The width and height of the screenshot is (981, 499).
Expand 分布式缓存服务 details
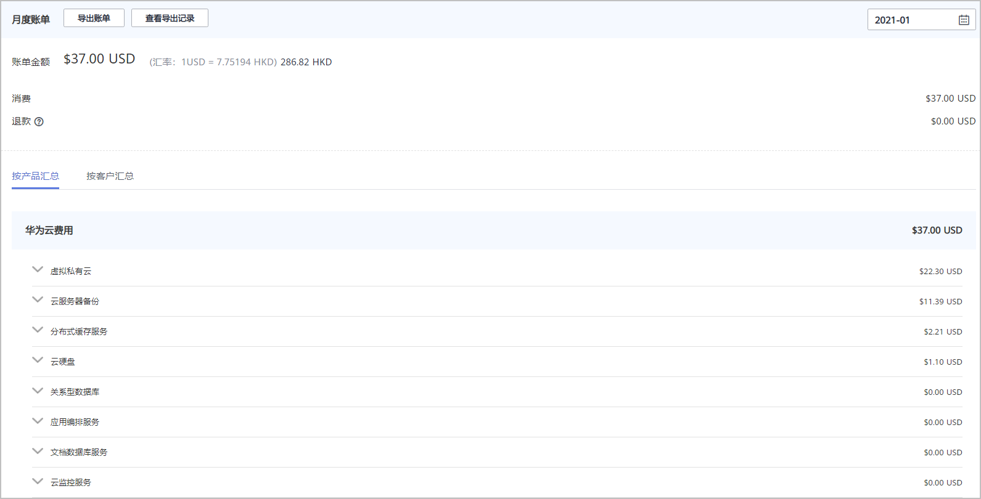point(38,330)
